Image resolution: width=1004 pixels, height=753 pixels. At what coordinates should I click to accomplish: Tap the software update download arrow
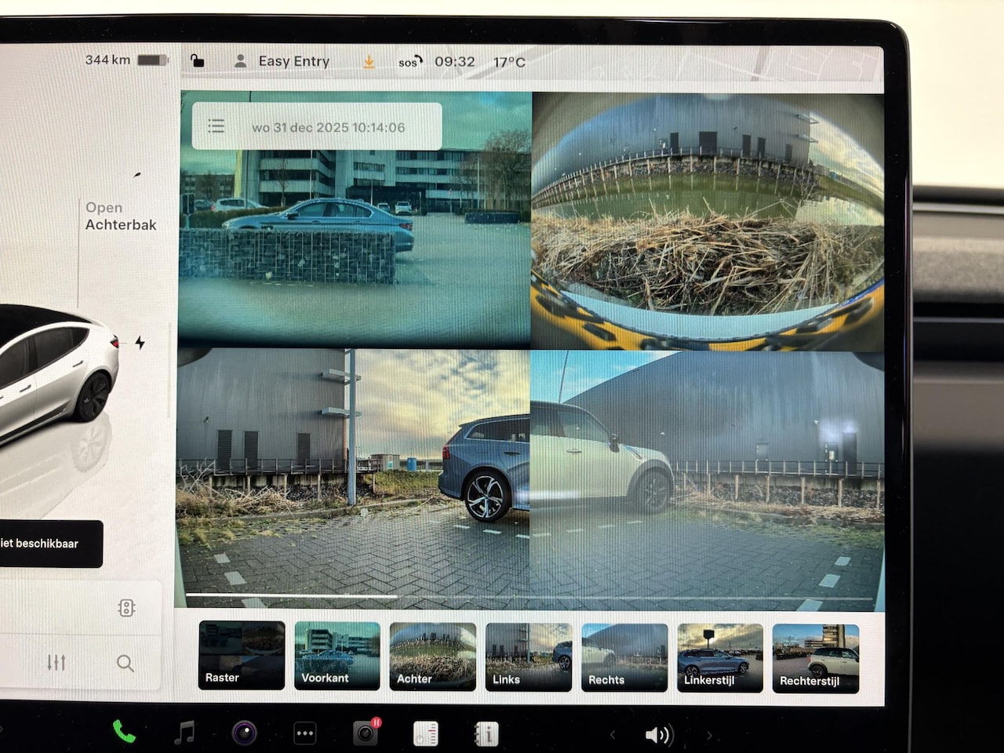click(x=369, y=62)
